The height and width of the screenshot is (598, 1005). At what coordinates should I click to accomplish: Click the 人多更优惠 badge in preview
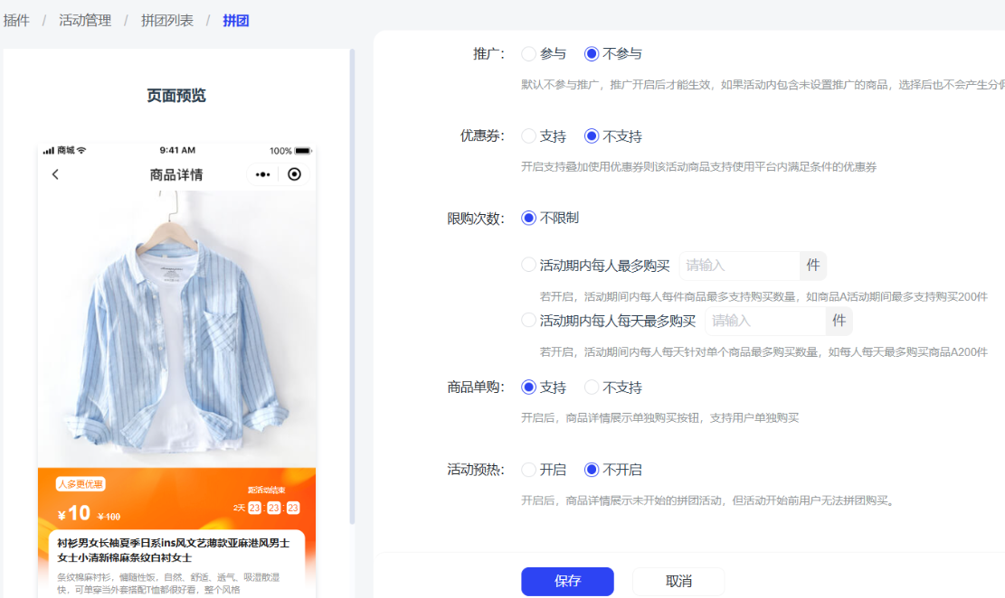[81, 484]
